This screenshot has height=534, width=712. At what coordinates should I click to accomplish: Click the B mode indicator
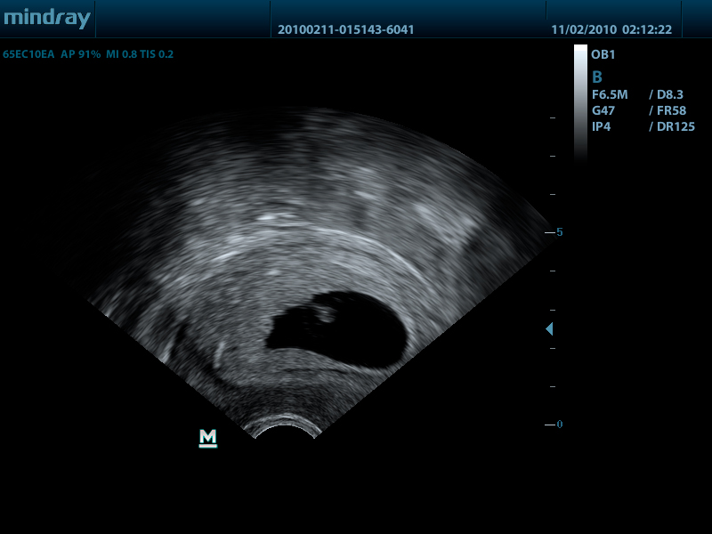(x=597, y=77)
